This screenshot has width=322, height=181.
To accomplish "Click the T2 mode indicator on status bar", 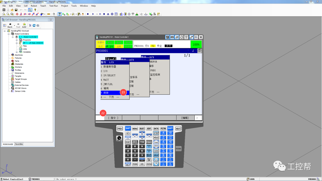I will 153,46.
